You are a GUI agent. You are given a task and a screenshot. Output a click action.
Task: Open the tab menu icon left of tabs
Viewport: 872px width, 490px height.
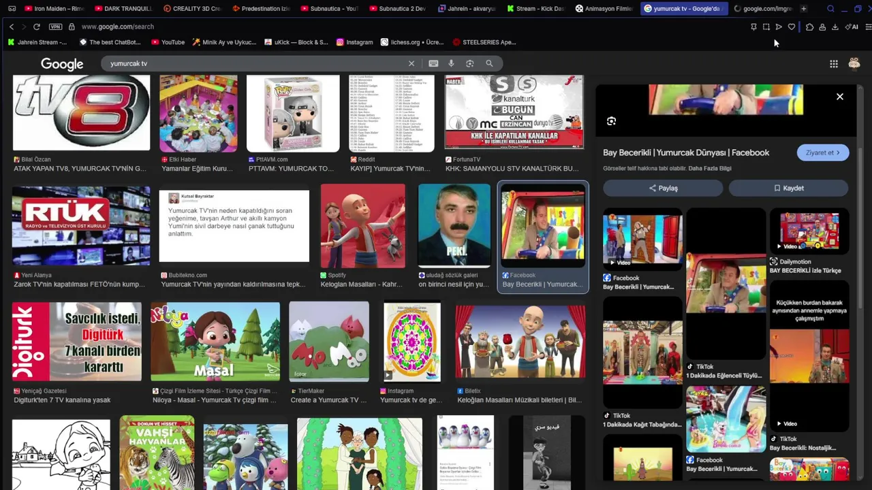(x=12, y=9)
